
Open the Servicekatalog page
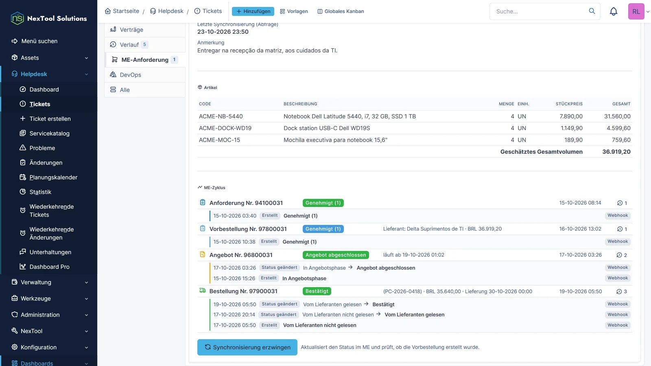pos(49,133)
